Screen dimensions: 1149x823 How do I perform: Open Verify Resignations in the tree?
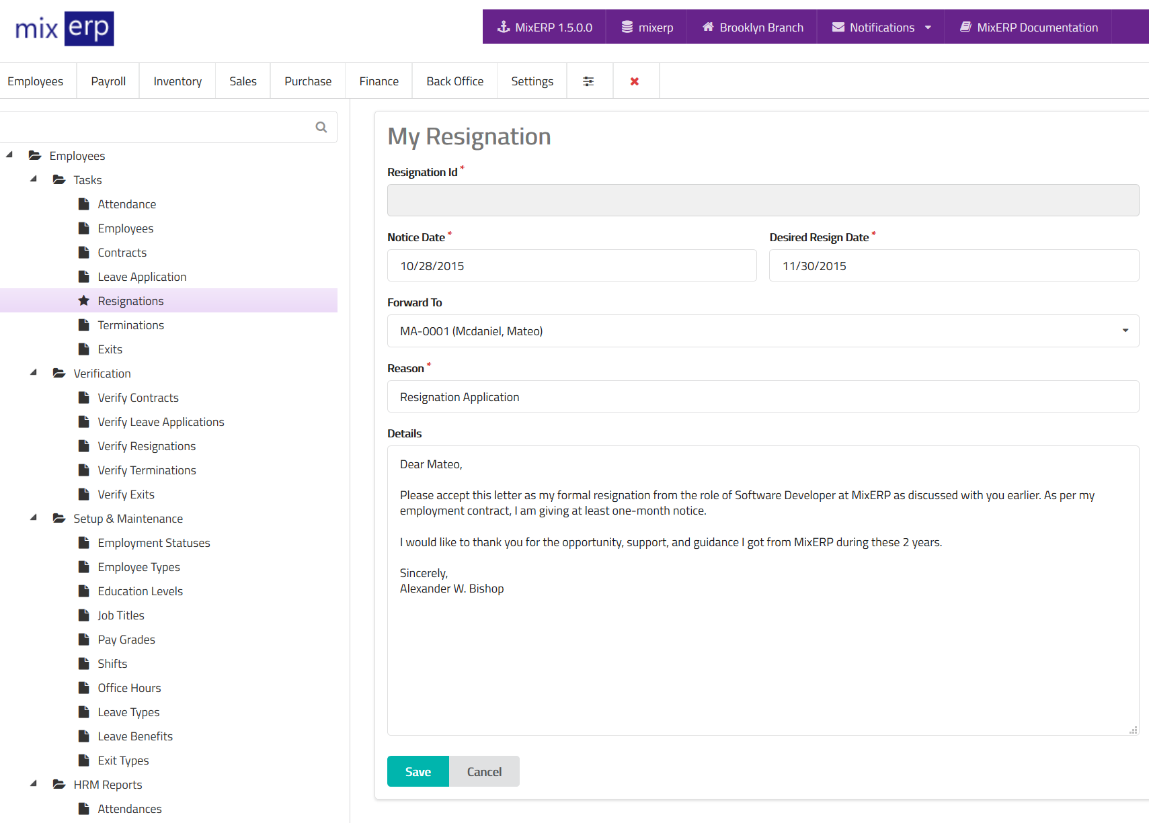(x=147, y=445)
